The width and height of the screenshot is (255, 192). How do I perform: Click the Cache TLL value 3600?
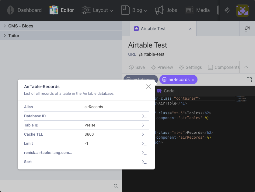point(89,134)
